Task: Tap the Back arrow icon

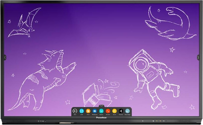Action: point(75,111)
